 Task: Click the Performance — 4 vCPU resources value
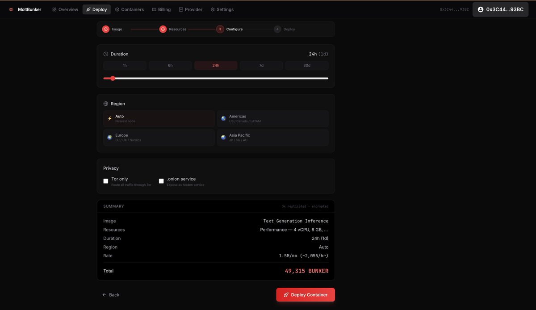[294, 230]
